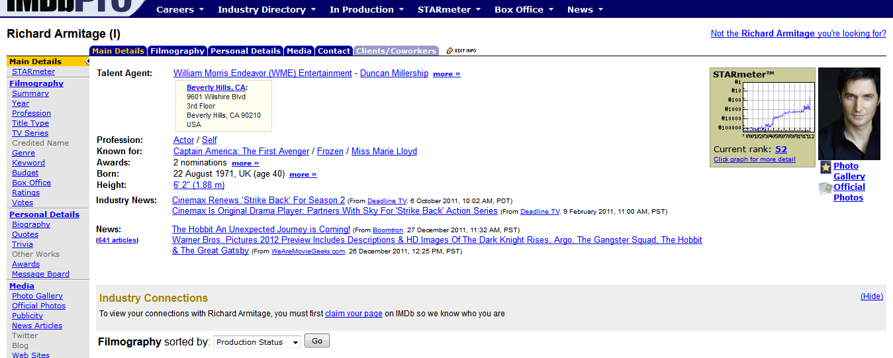This screenshot has width=893, height=358.
Task: Switch to the Filmography tab
Action: 177,51
